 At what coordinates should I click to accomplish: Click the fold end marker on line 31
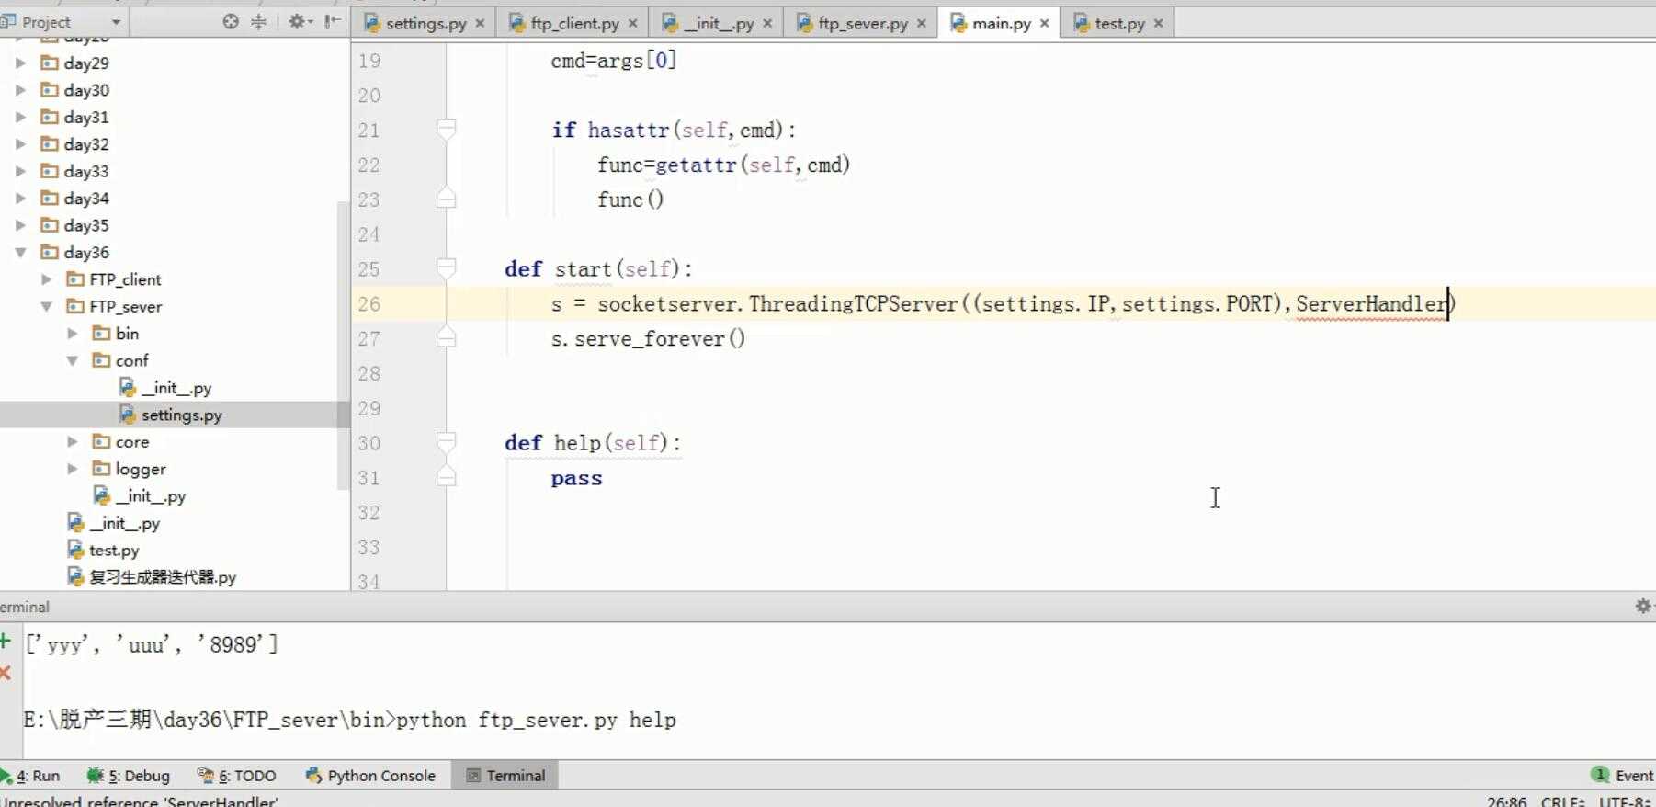(446, 476)
